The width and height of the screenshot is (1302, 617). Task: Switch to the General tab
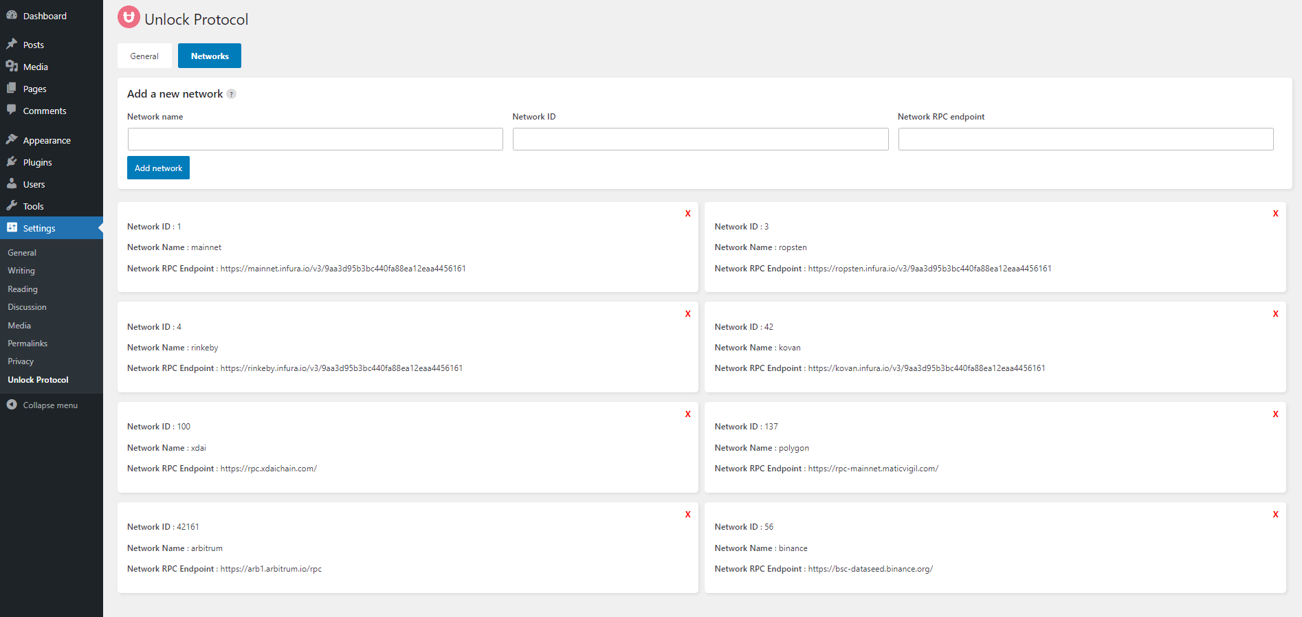click(x=144, y=56)
